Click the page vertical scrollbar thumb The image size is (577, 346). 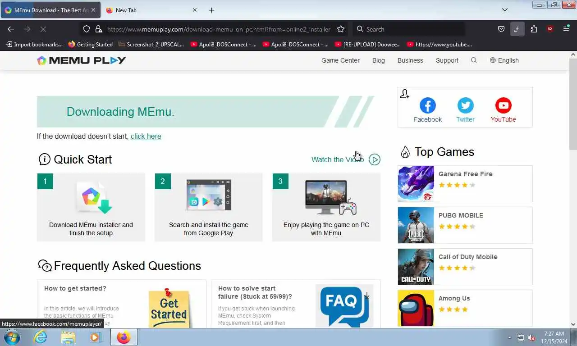[573, 105]
